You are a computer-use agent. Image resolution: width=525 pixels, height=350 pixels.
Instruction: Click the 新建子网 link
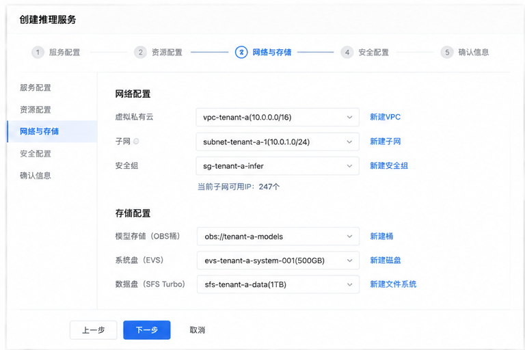(386, 142)
